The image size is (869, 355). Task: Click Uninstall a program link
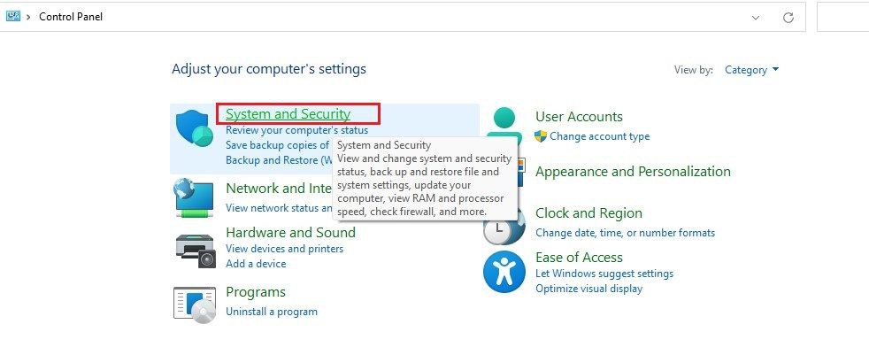pos(272,312)
